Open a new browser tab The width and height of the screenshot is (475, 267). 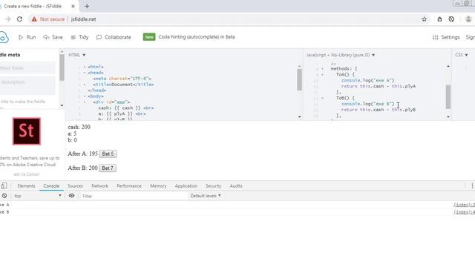(x=87, y=6)
